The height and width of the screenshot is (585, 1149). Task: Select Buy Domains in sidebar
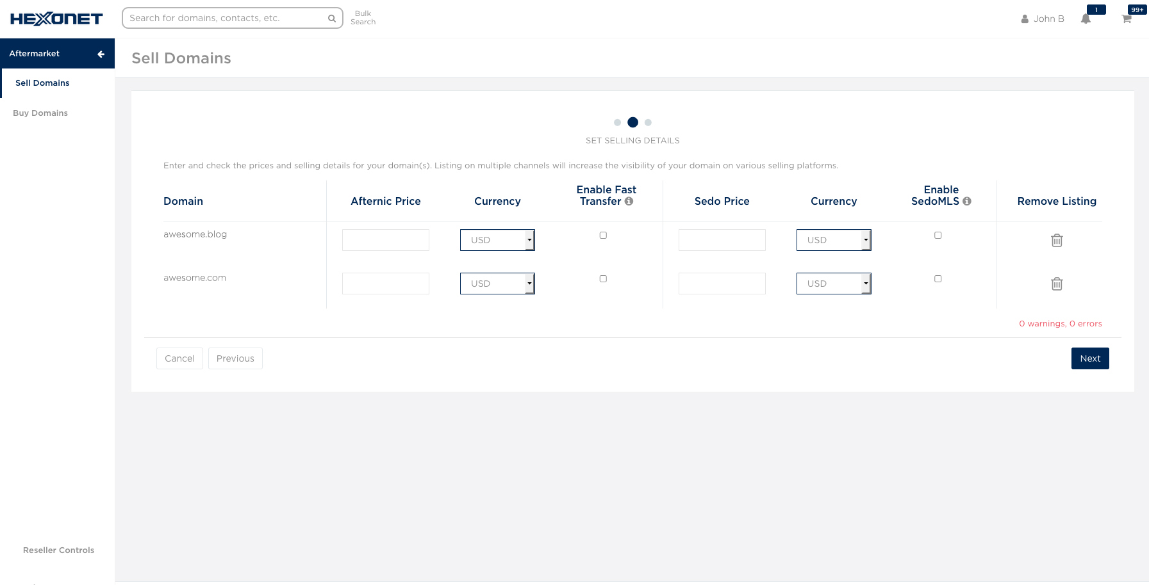point(40,113)
